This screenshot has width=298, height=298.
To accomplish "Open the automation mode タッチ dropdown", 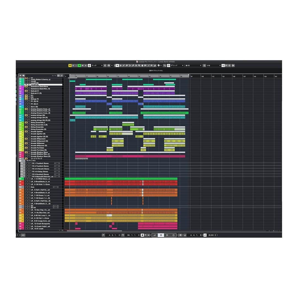I will pyautogui.click(x=97, y=65).
